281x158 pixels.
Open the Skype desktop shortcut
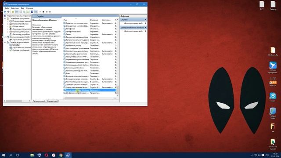[x=273, y=97]
